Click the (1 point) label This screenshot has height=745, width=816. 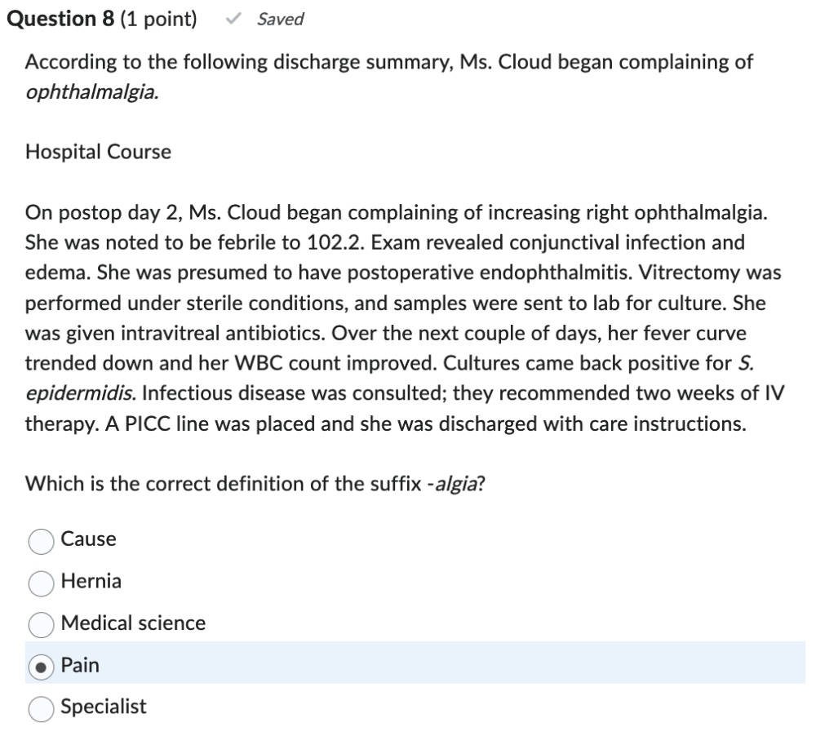pos(158,20)
